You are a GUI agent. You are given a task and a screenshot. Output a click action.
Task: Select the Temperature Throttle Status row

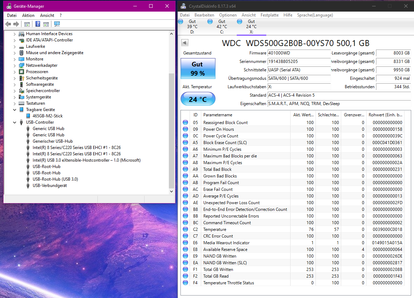292,283
